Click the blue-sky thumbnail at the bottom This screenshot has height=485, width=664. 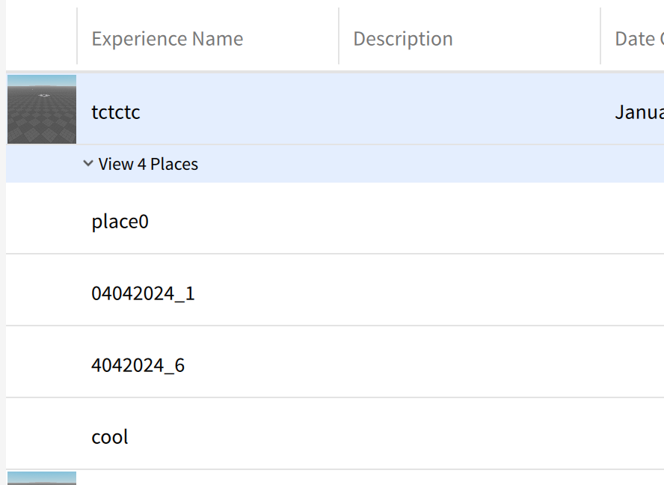[x=41, y=481]
